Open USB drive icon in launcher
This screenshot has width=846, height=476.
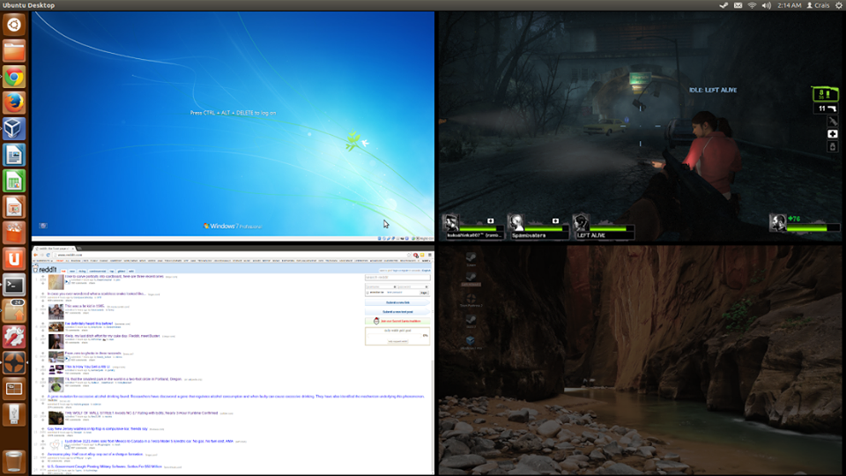coord(14,414)
